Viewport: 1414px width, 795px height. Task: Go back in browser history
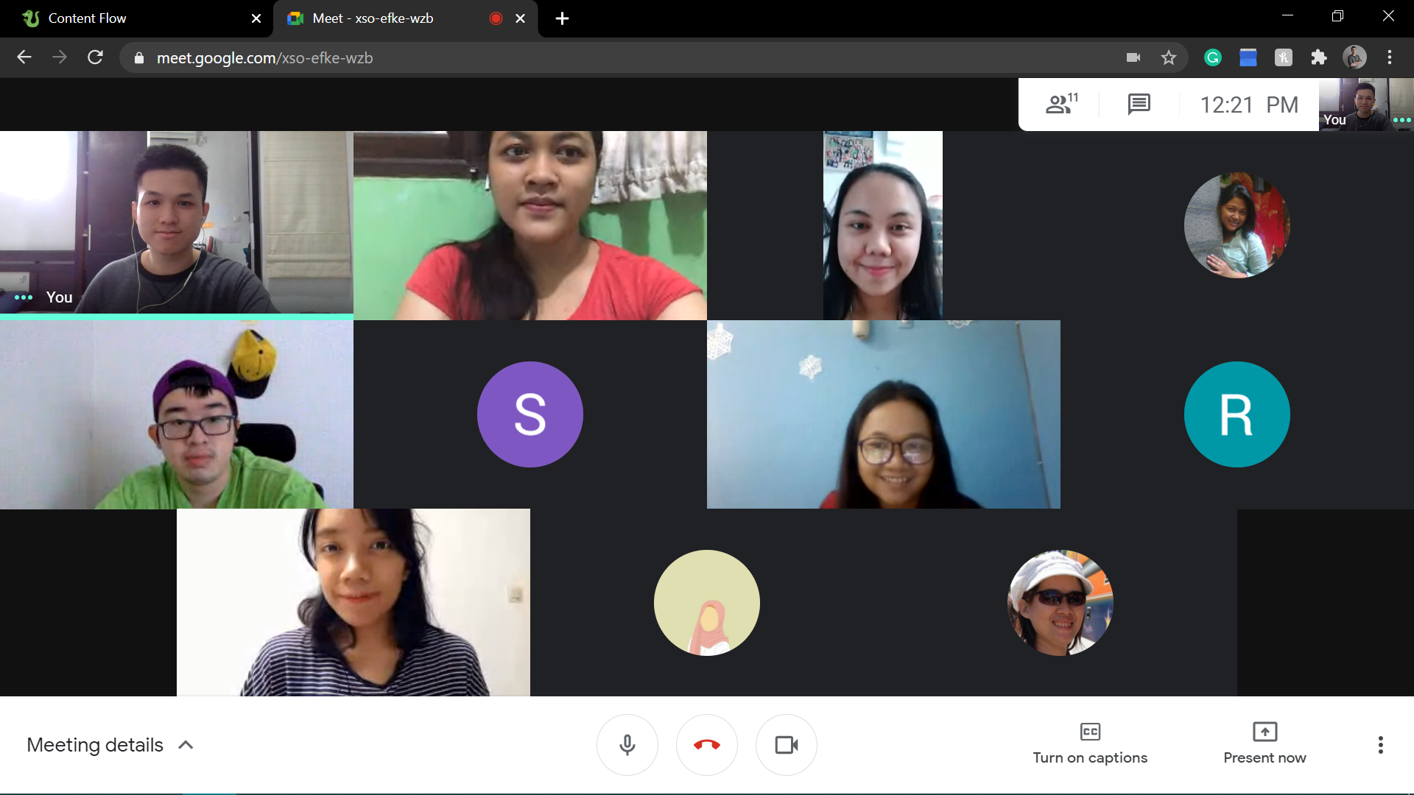point(24,57)
